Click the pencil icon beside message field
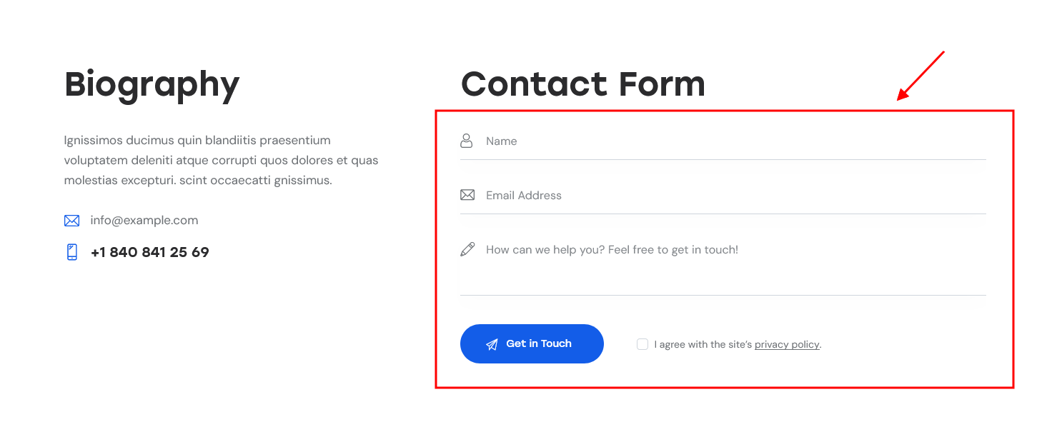Image resolution: width=1047 pixels, height=427 pixels. point(467,249)
